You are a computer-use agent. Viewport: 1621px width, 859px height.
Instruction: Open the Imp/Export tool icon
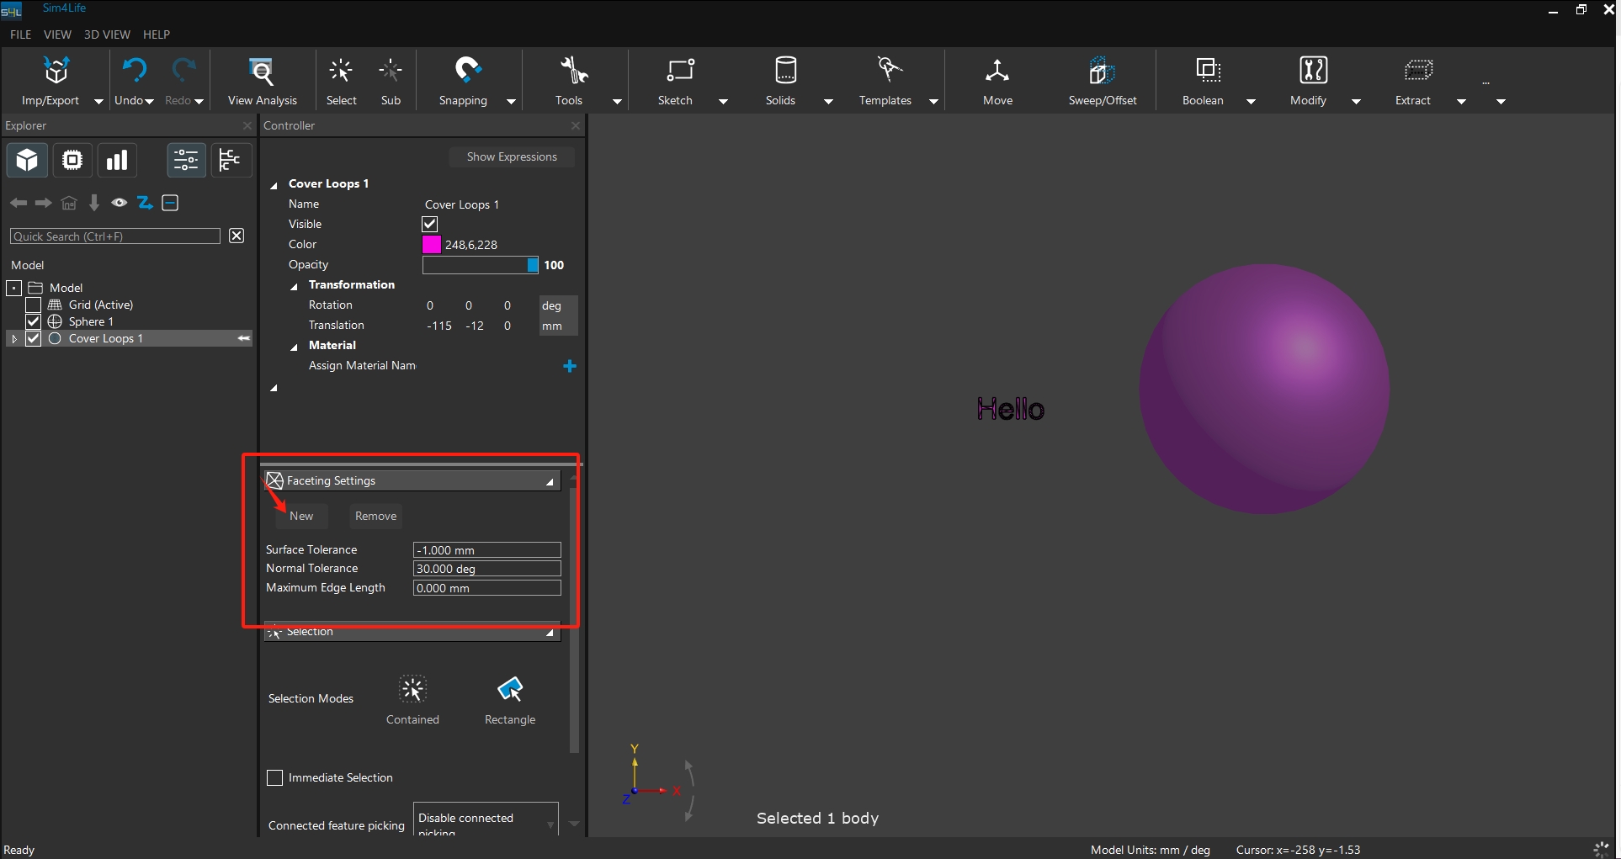pos(56,72)
